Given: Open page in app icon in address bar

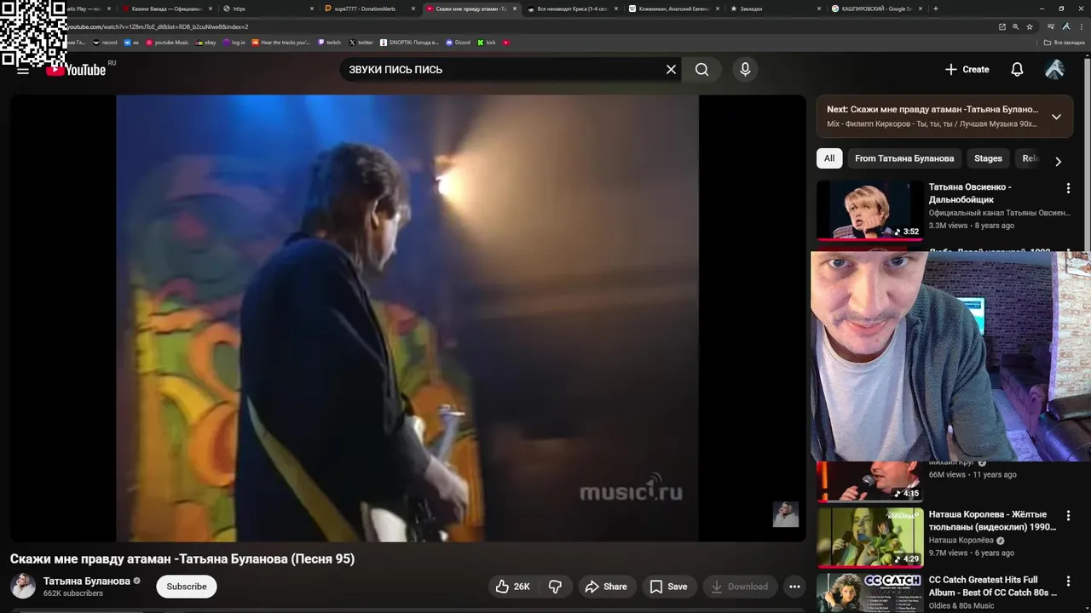Looking at the screenshot, I should coord(1002,26).
